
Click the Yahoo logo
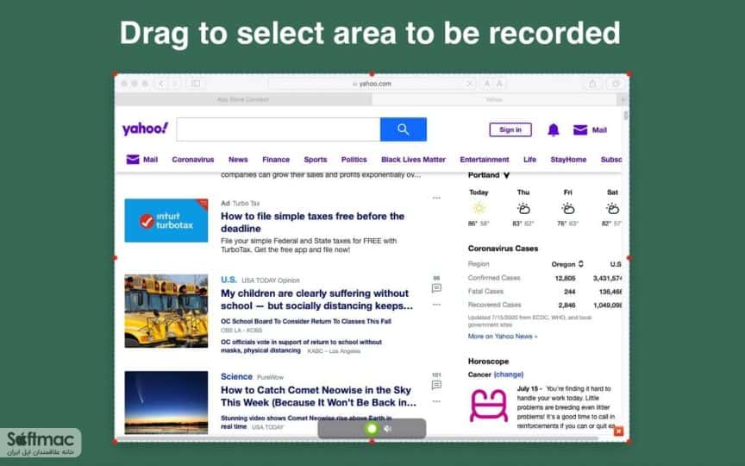tap(145, 129)
